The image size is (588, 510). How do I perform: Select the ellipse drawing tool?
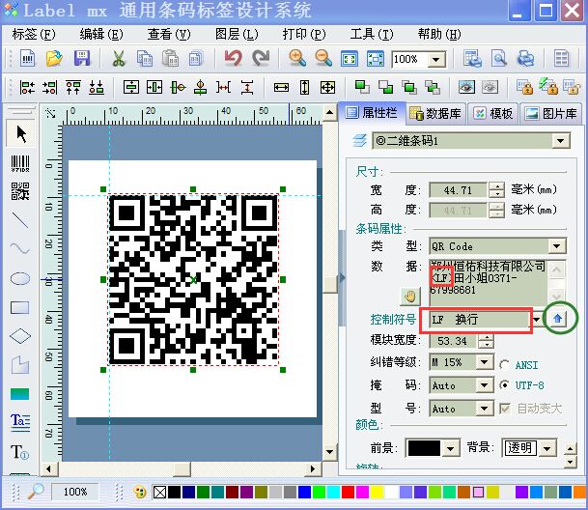point(20,278)
